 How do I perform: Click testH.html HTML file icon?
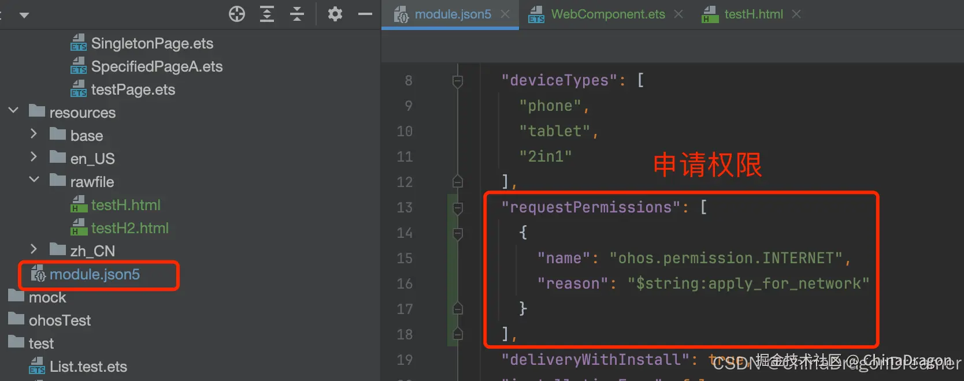(x=79, y=204)
